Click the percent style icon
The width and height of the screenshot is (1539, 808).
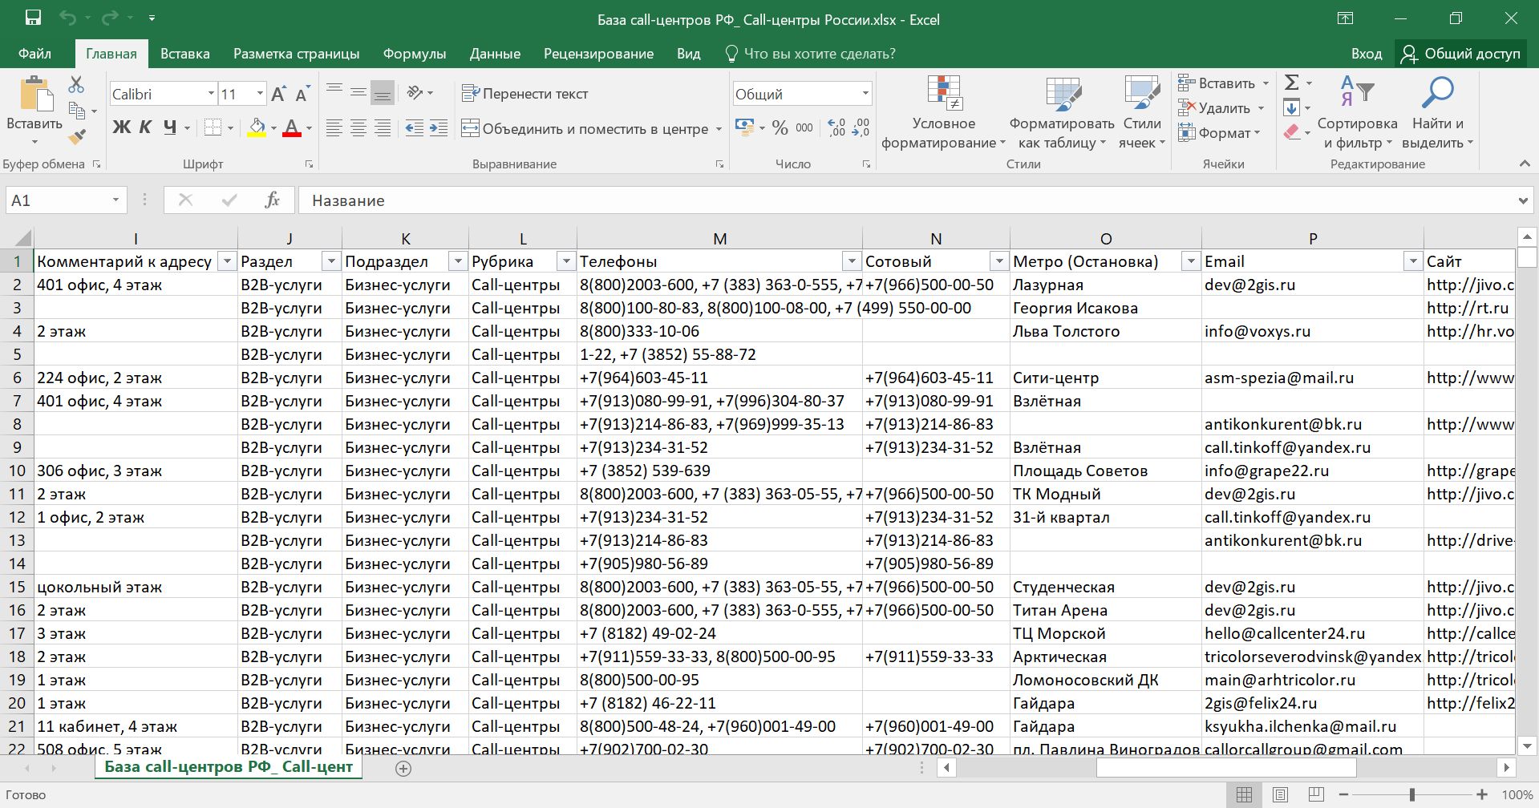tap(780, 128)
